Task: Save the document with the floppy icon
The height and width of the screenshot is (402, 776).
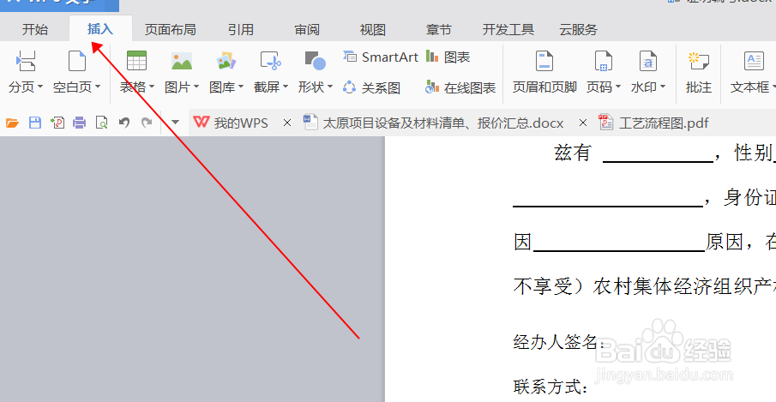Action: pos(35,123)
